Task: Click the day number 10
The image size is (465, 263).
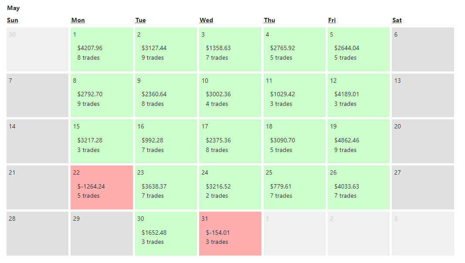Action: coord(205,81)
